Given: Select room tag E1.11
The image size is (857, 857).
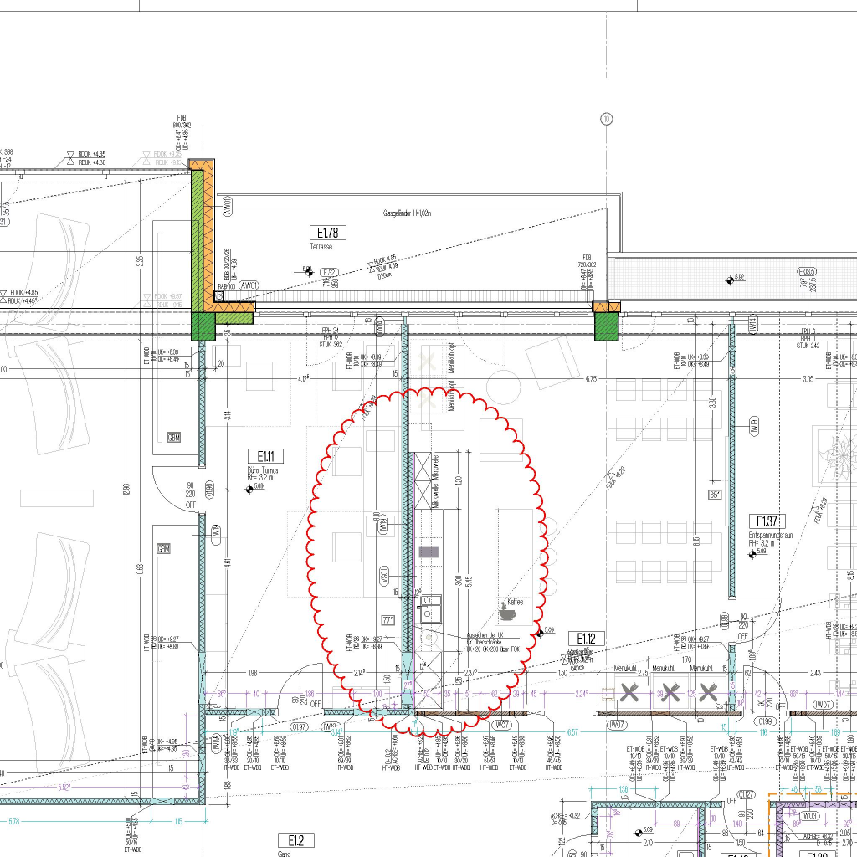Looking at the screenshot, I should pyautogui.click(x=265, y=456).
